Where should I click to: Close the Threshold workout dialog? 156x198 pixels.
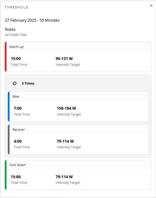151,6
